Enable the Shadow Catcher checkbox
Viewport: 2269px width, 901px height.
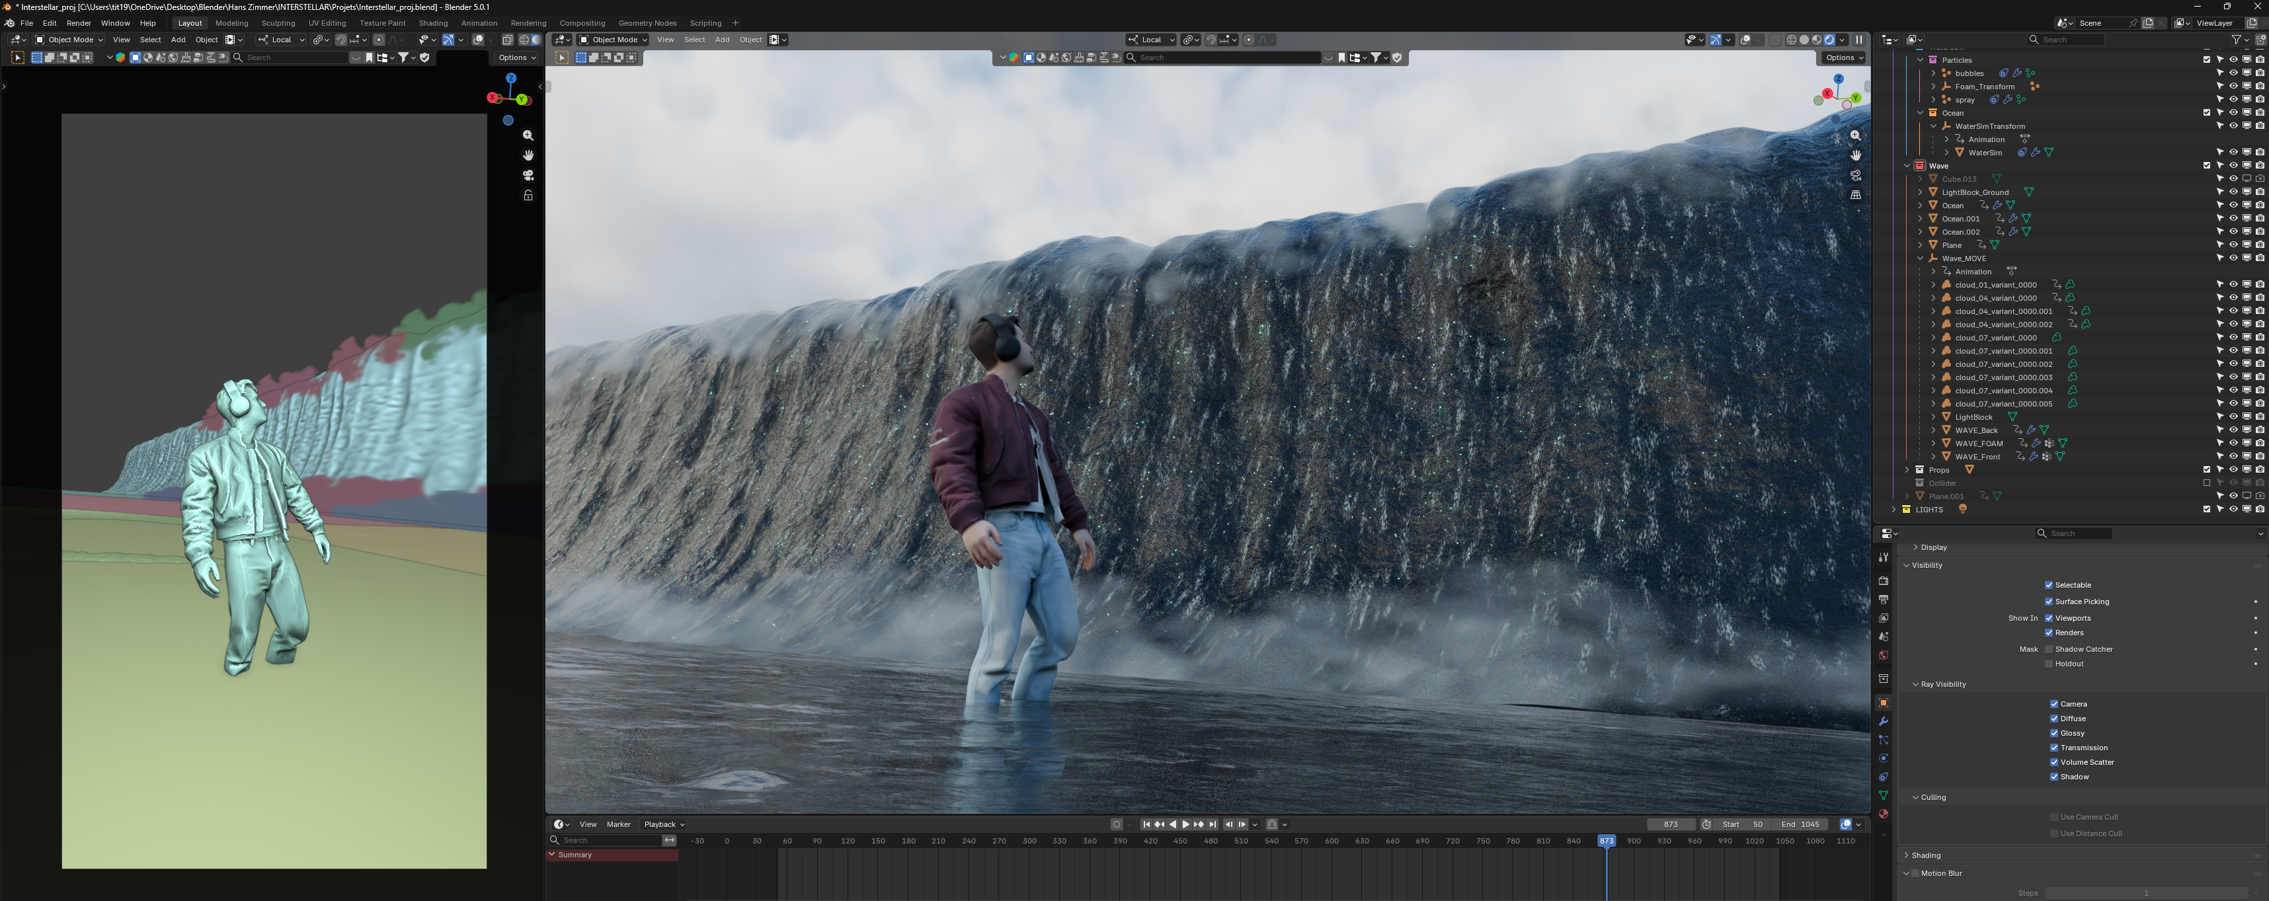tap(2049, 649)
